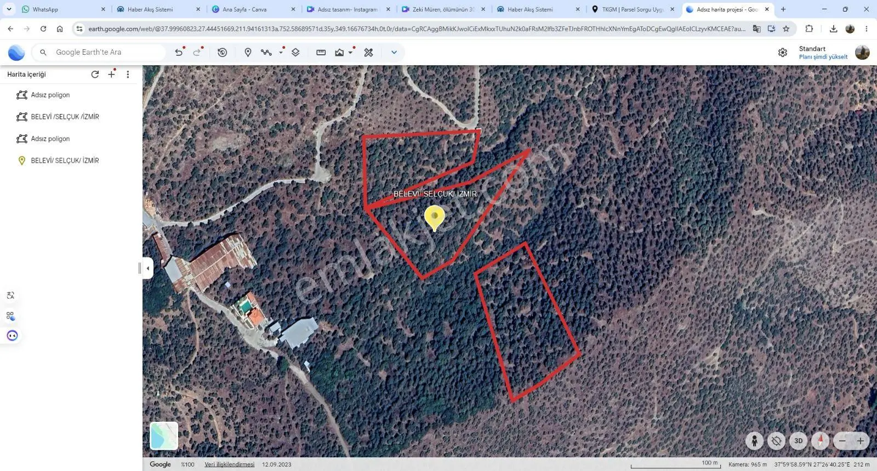Viewport: 877px width, 471px height.
Task: Switch to TKGM Parsel Sorgu tab
Action: point(633,9)
